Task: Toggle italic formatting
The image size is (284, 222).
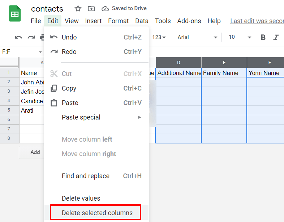Action: 276,37
